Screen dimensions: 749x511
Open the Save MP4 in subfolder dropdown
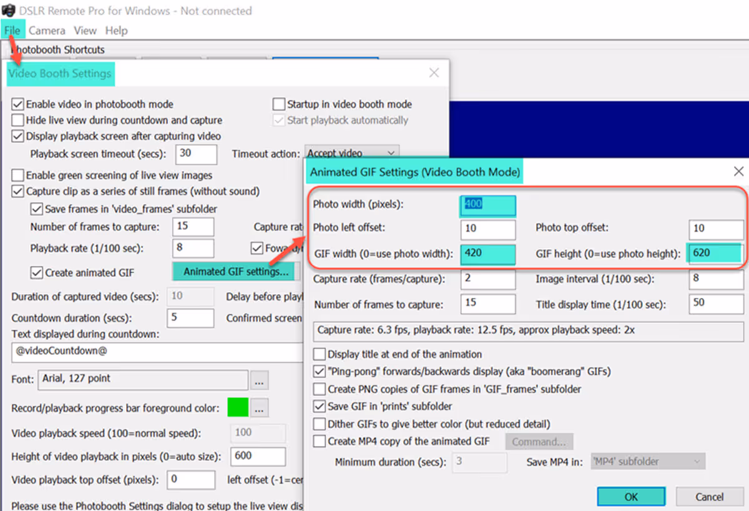(647, 462)
